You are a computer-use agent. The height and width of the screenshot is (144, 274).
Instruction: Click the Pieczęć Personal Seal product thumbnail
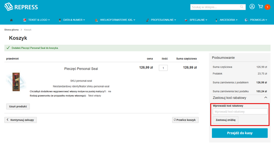click(16, 82)
